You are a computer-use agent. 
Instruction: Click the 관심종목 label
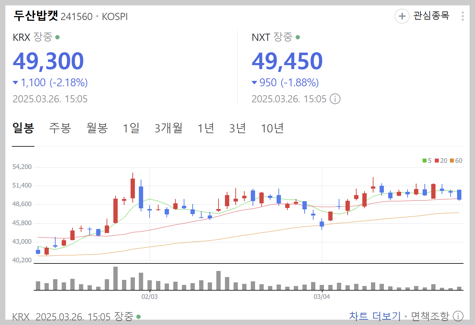pyautogui.click(x=431, y=16)
